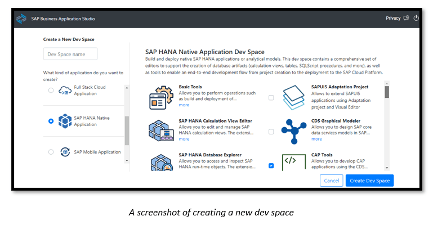This screenshot has height=225, width=433.
Task: Click the SAP Mobile Application icon
Action: (65, 152)
